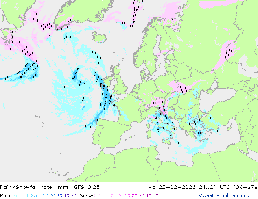This screenshot has width=258, height=199.
Task: Select the Rain 40 legend color
Action: [x=66, y=196]
